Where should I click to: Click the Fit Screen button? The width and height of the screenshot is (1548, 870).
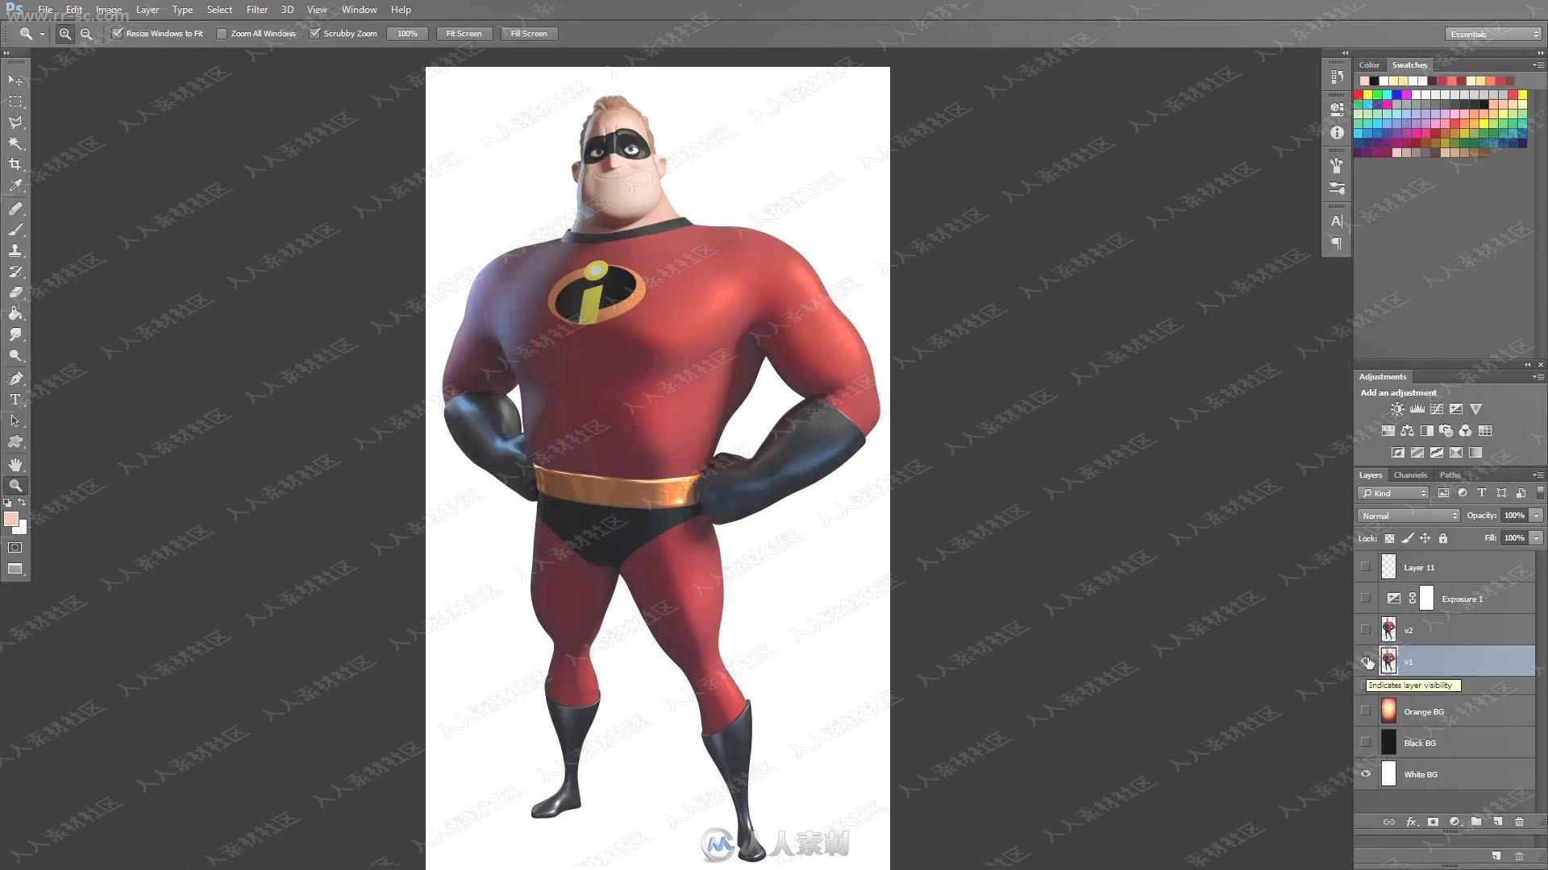(x=464, y=34)
